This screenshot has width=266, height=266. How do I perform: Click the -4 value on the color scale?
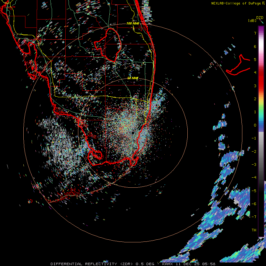tap(254, 177)
